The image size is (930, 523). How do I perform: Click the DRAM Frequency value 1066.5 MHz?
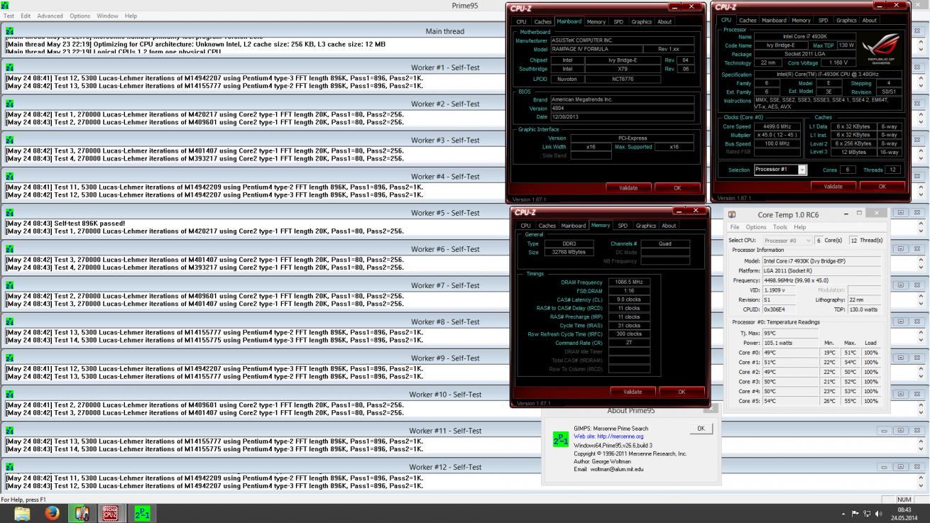click(629, 282)
